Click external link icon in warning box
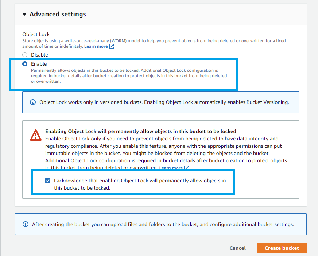 tap(187, 168)
